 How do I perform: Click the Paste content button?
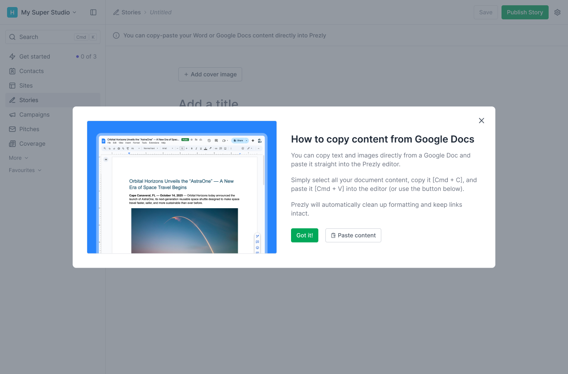click(x=353, y=235)
